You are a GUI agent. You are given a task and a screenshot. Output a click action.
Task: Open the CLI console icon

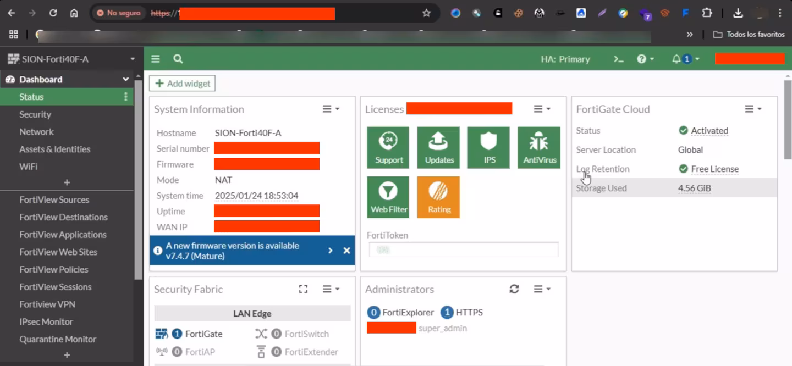click(619, 59)
